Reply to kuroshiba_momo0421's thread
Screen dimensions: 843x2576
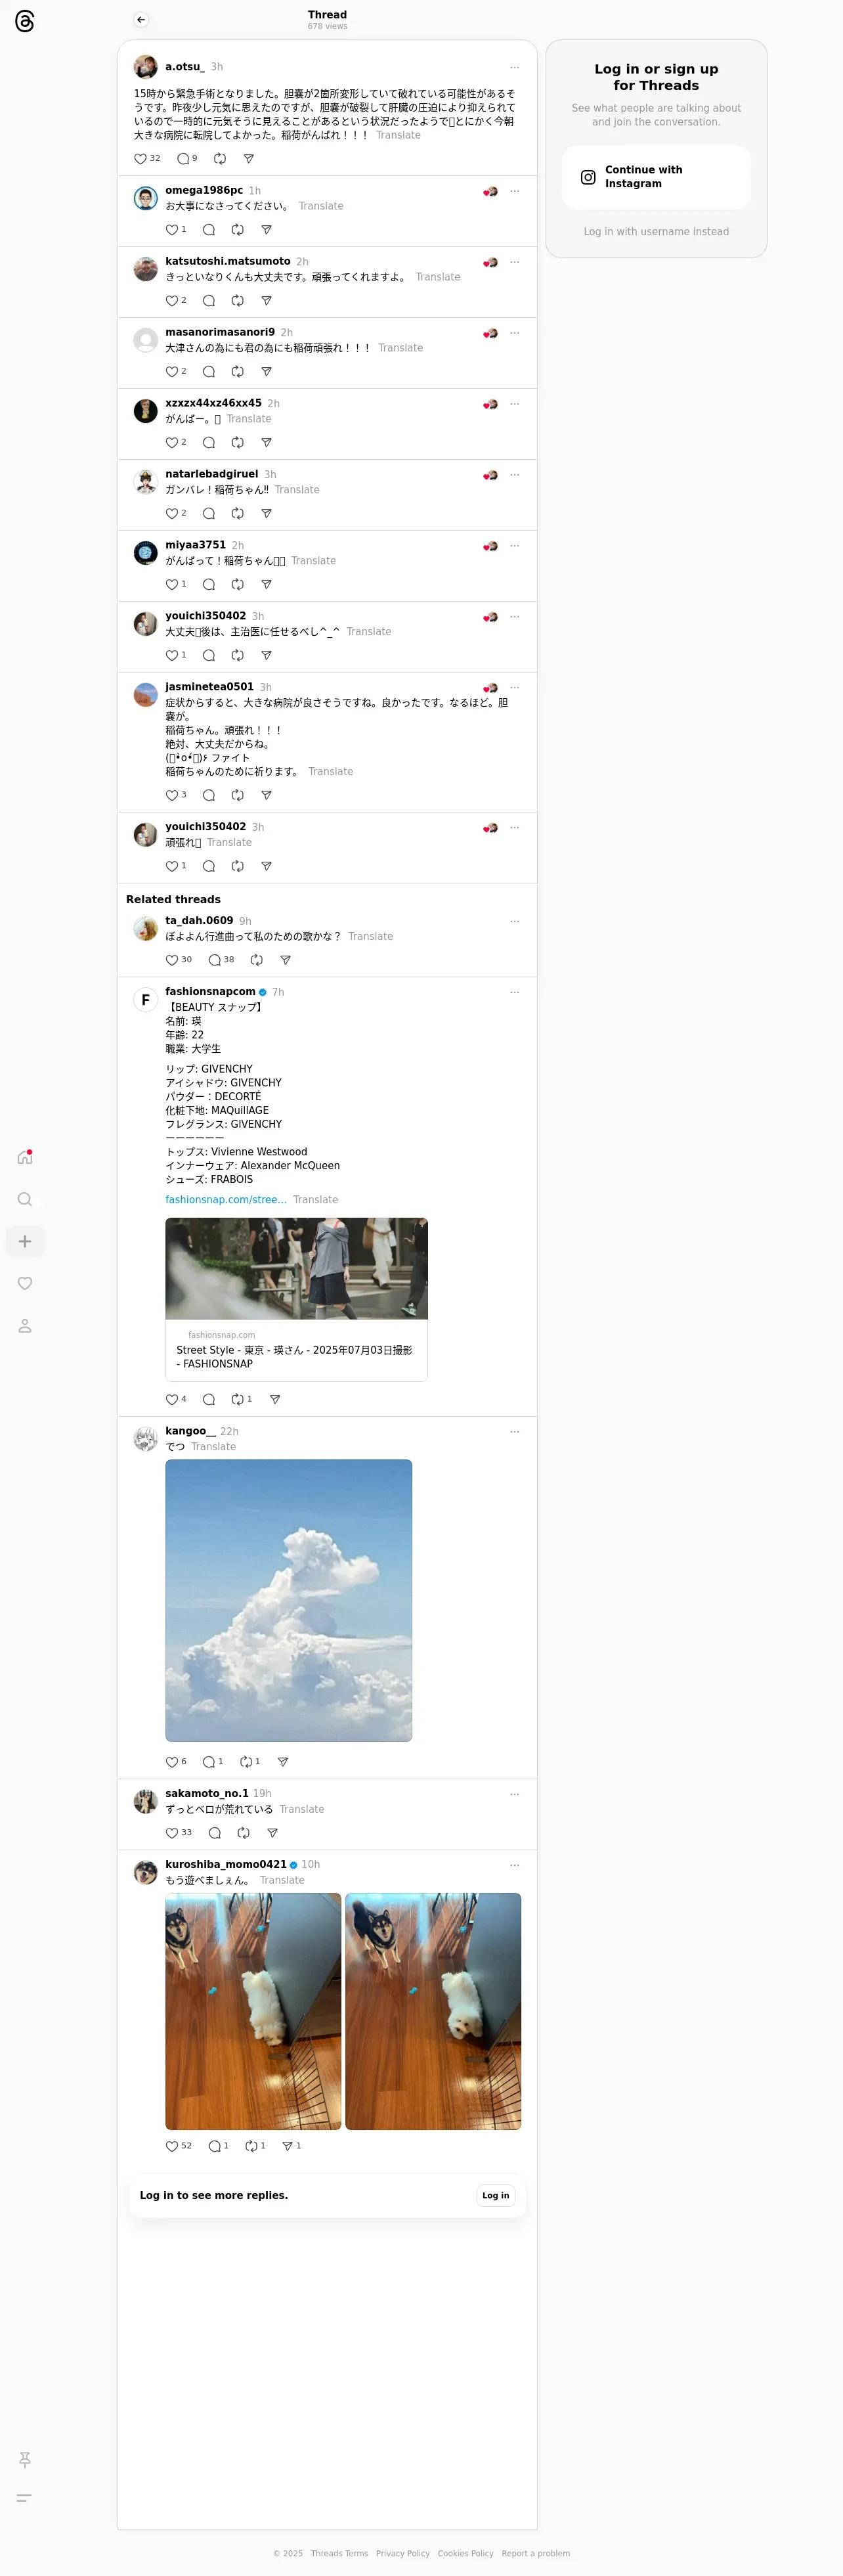(219, 2145)
